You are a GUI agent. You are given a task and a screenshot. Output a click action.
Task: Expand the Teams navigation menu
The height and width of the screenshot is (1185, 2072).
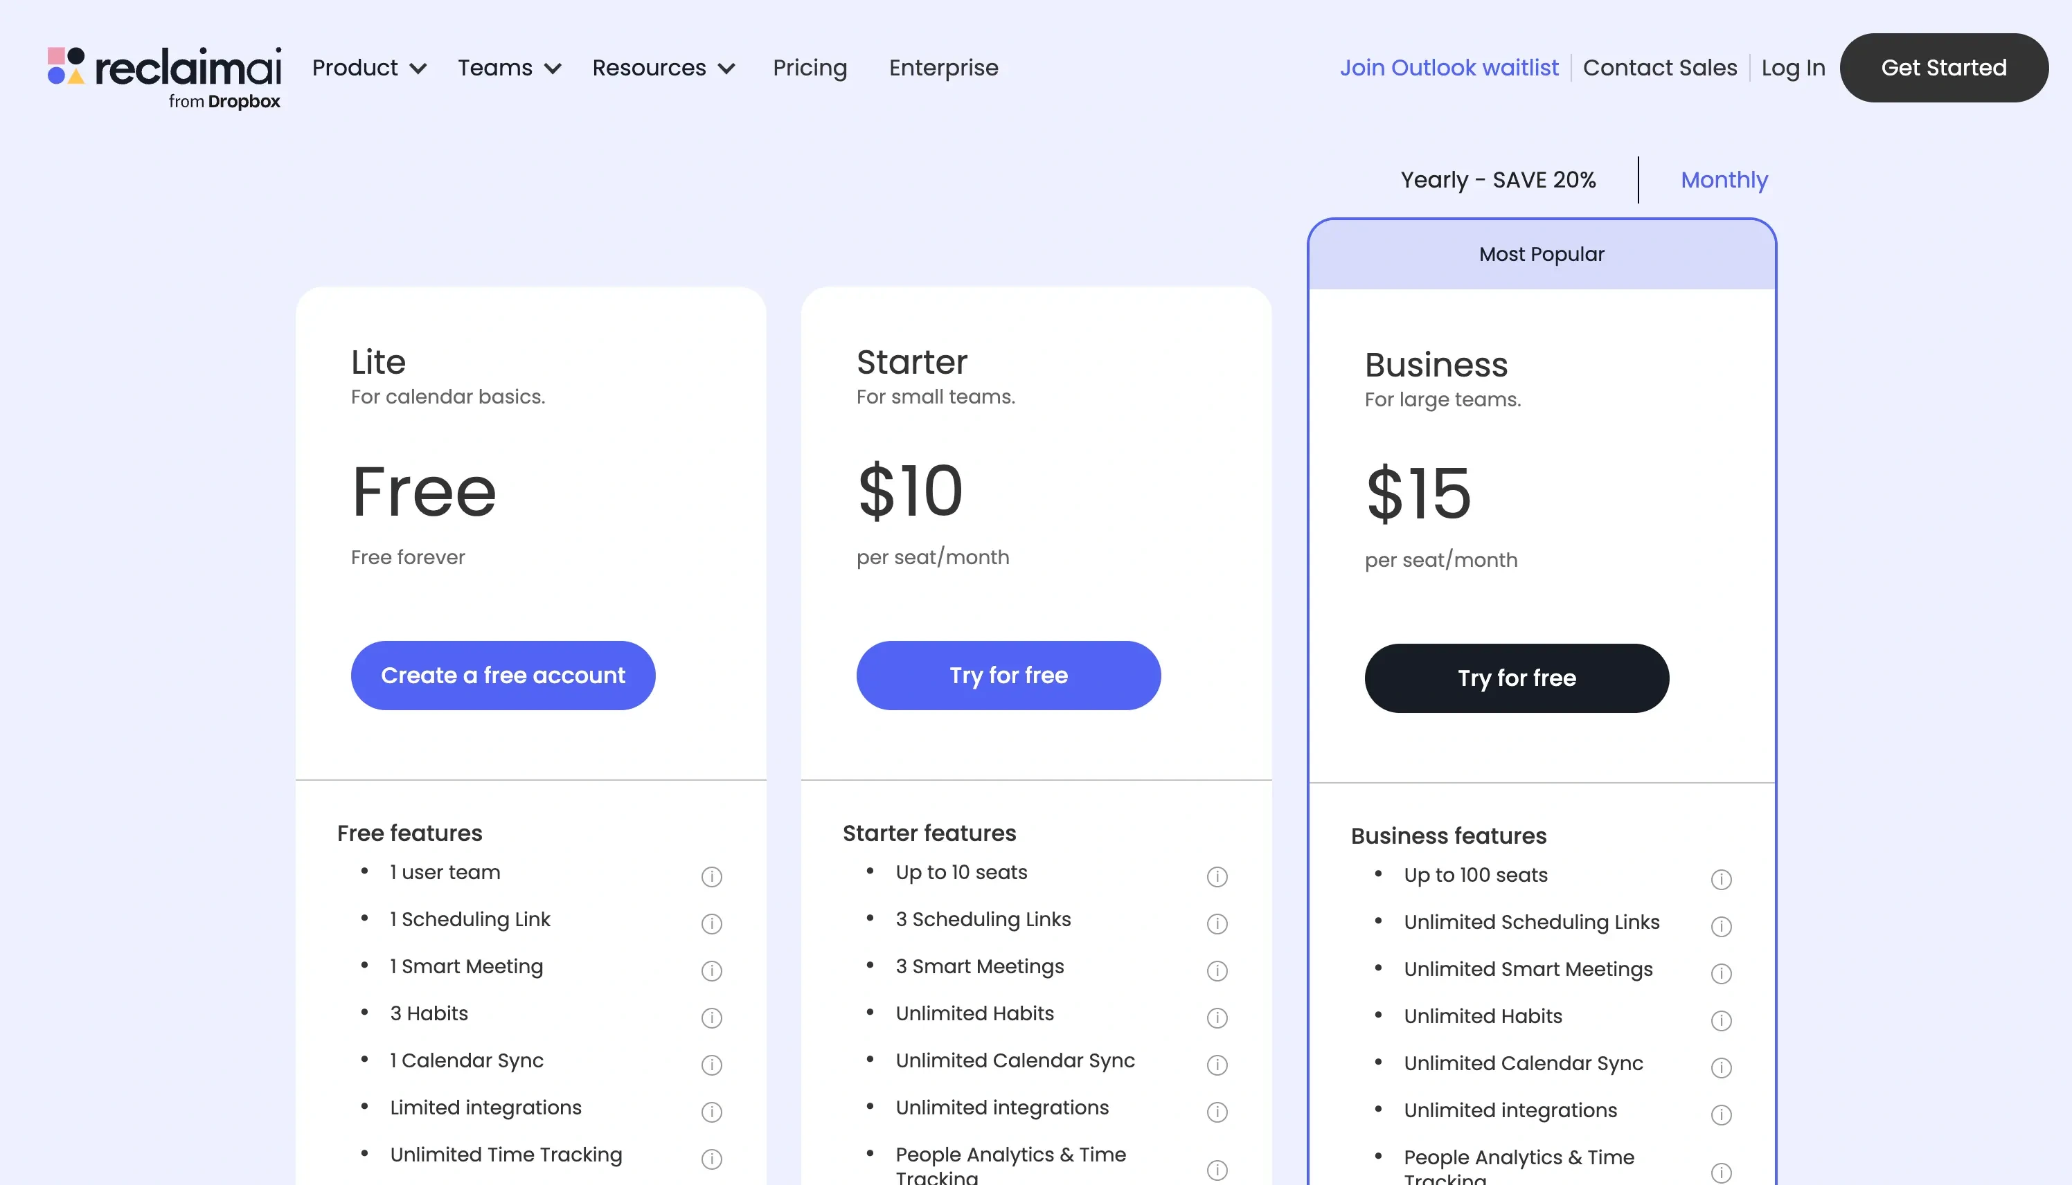pos(507,69)
